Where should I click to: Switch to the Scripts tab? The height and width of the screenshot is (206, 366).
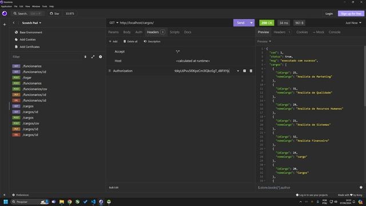click(174, 32)
